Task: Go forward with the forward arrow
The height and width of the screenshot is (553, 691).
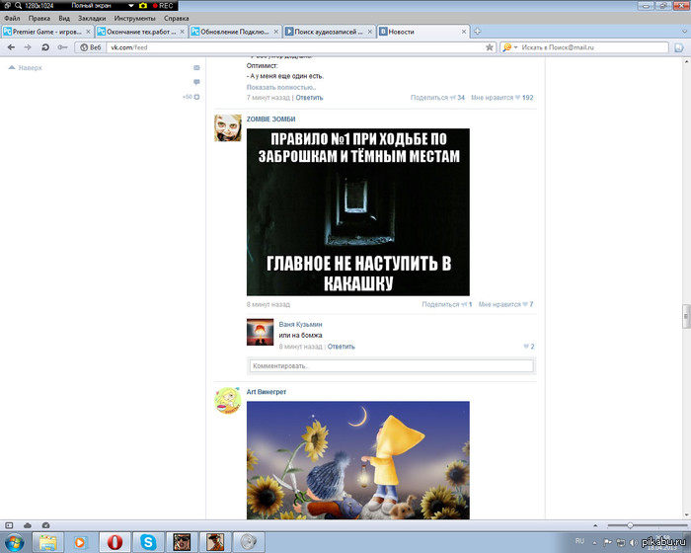Action: coord(28,47)
